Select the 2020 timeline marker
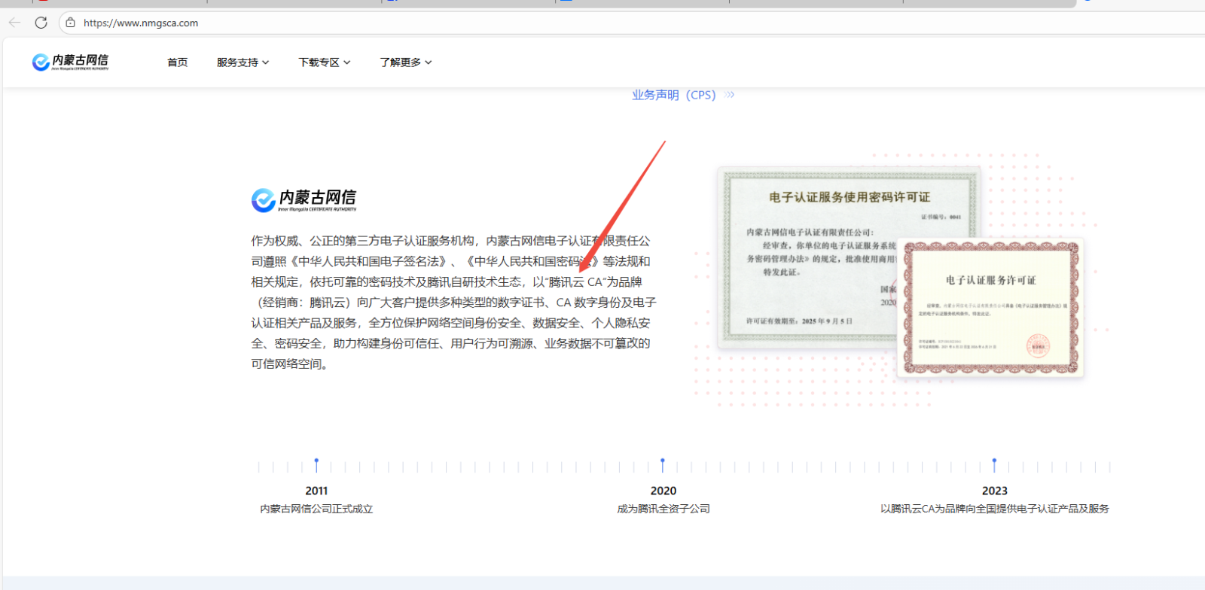Viewport: 1205px width, 590px height. coord(663,465)
